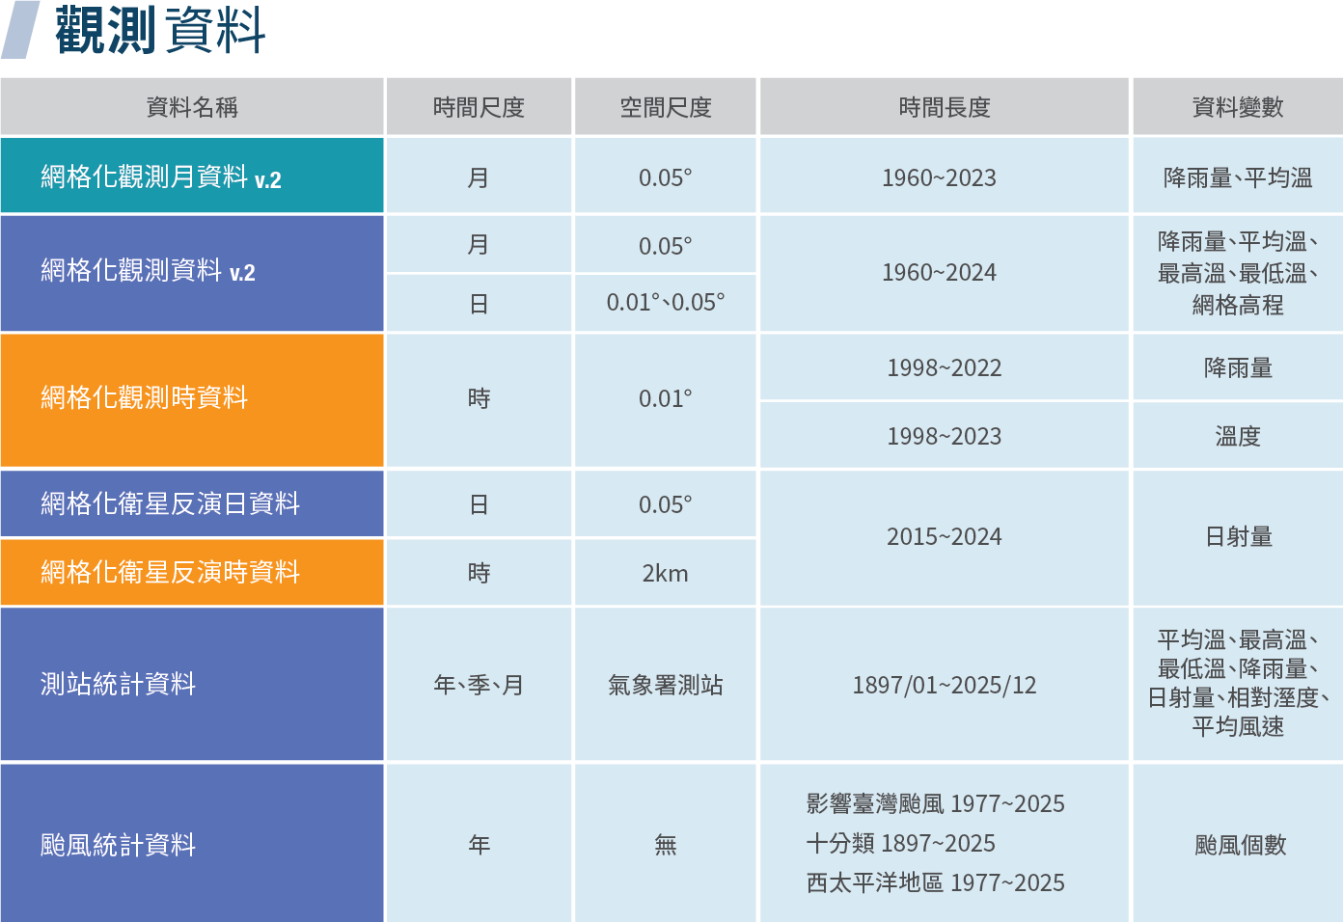Click the 2km spatial scale cell

pos(665,574)
